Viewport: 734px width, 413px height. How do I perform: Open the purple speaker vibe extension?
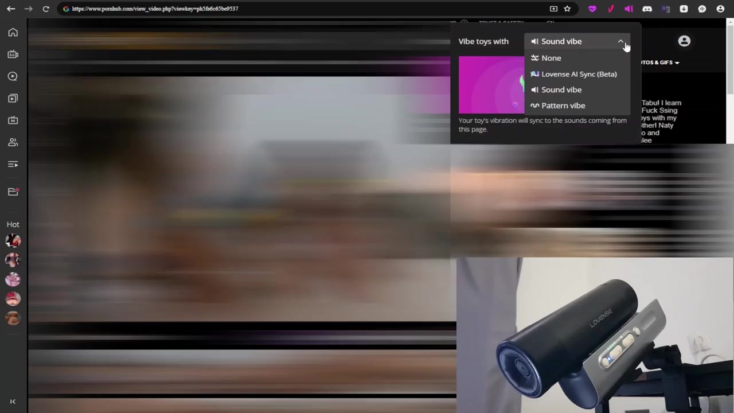point(629,9)
